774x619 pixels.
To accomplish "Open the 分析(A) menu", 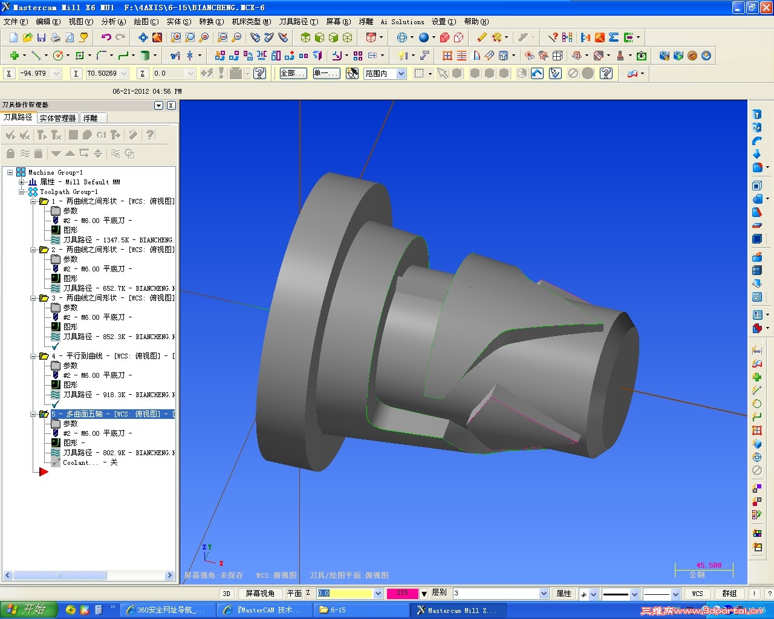I will coord(113,22).
